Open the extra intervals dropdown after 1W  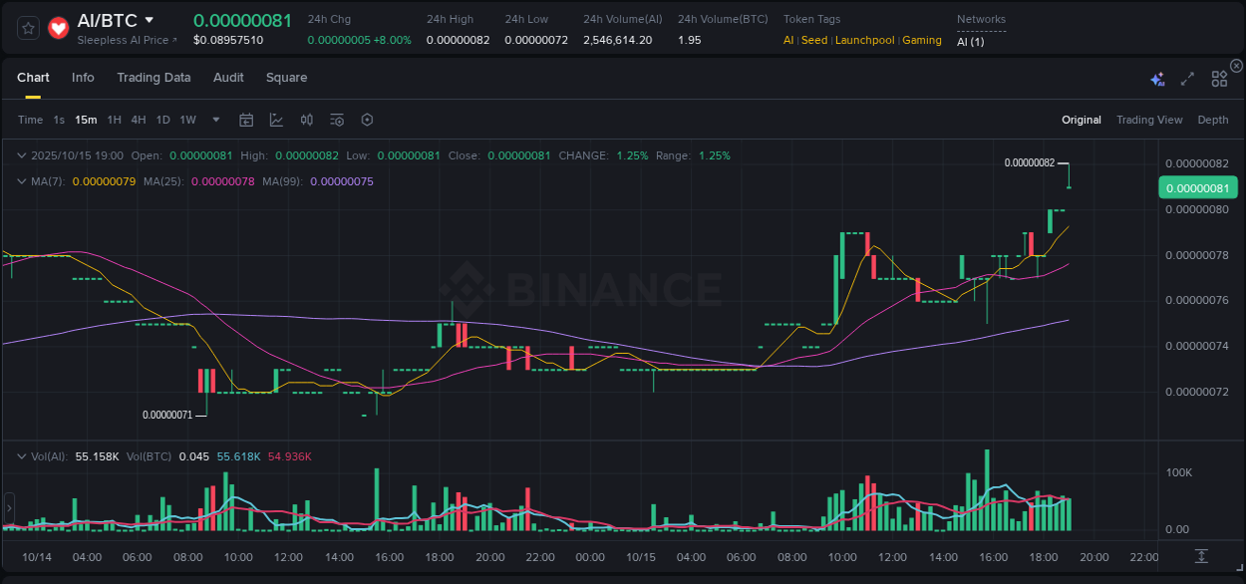click(x=215, y=120)
